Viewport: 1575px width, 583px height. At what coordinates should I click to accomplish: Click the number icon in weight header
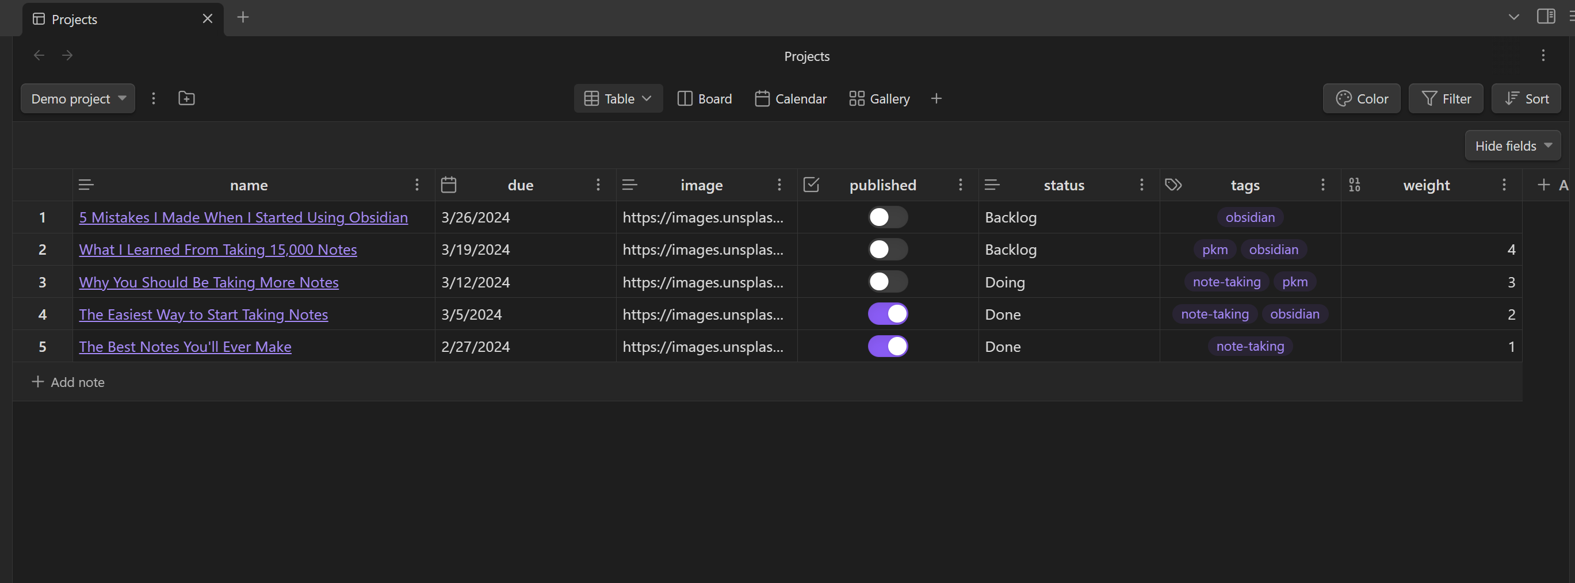click(1354, 185)
